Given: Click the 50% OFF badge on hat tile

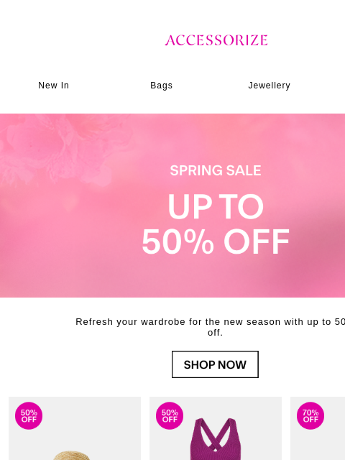Looking at the screenshot, I should coord(29,415).
